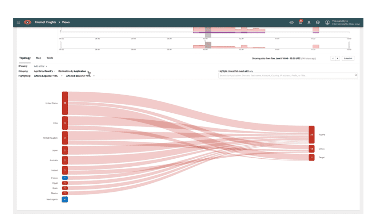Select 'any' in highlight match option
Screen dimensions: 386x221
pos(251,71)
